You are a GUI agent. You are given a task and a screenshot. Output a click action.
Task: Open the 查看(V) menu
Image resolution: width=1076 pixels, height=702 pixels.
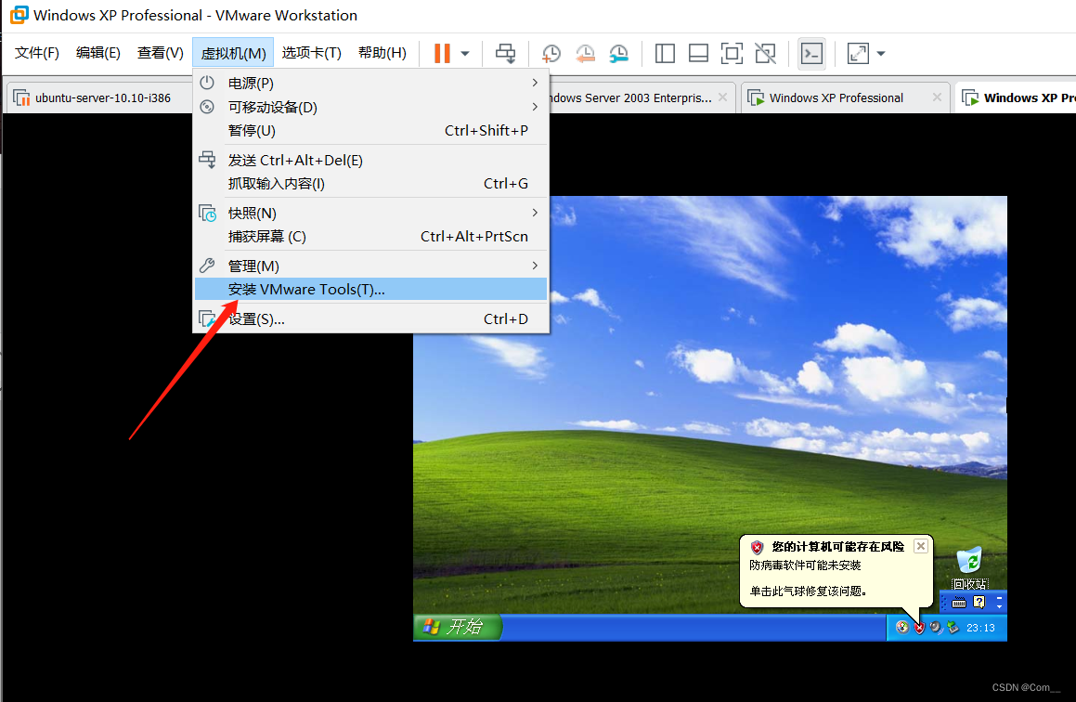pos(160,53)
